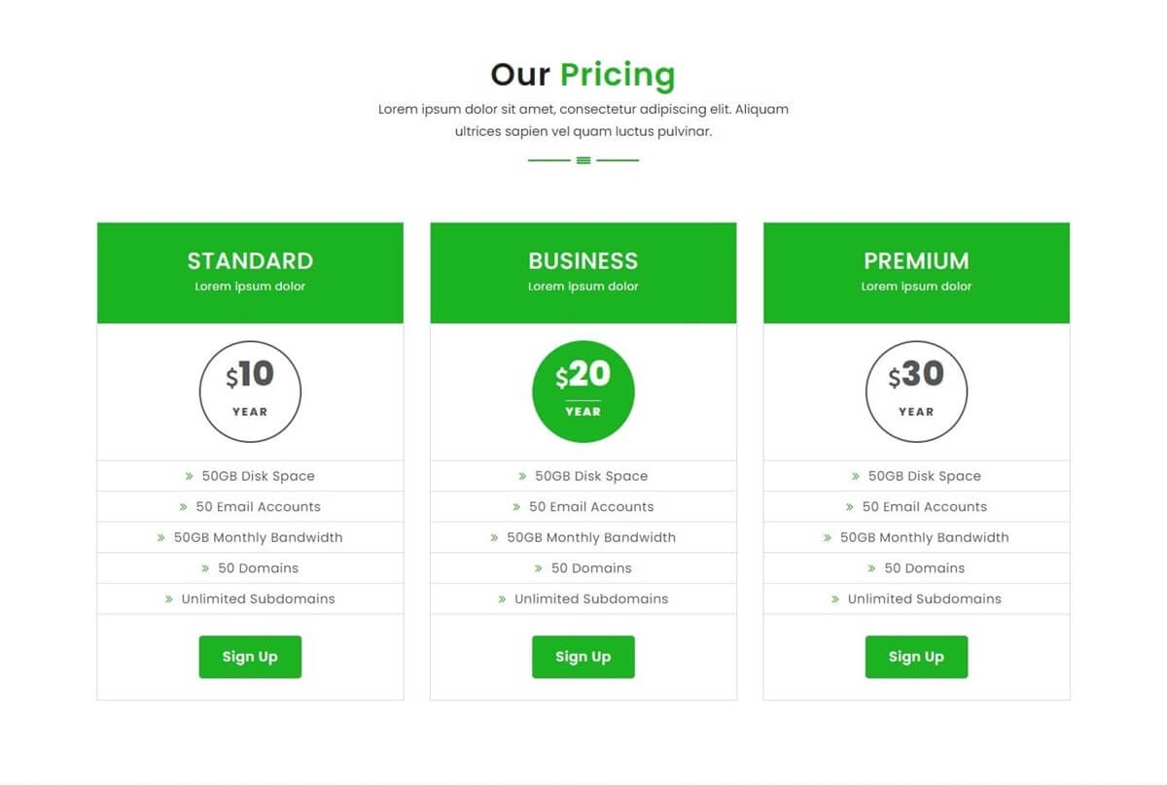Click the chevron icon beside Business's 50 Email Accounts

pos(516,507)
